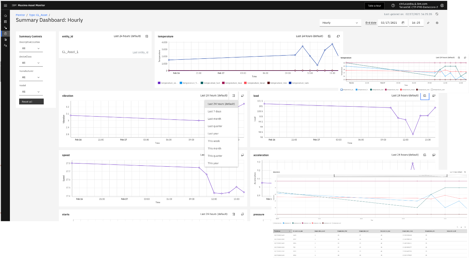Pin the dashboard using the pin icon

(x=428, y=23)
